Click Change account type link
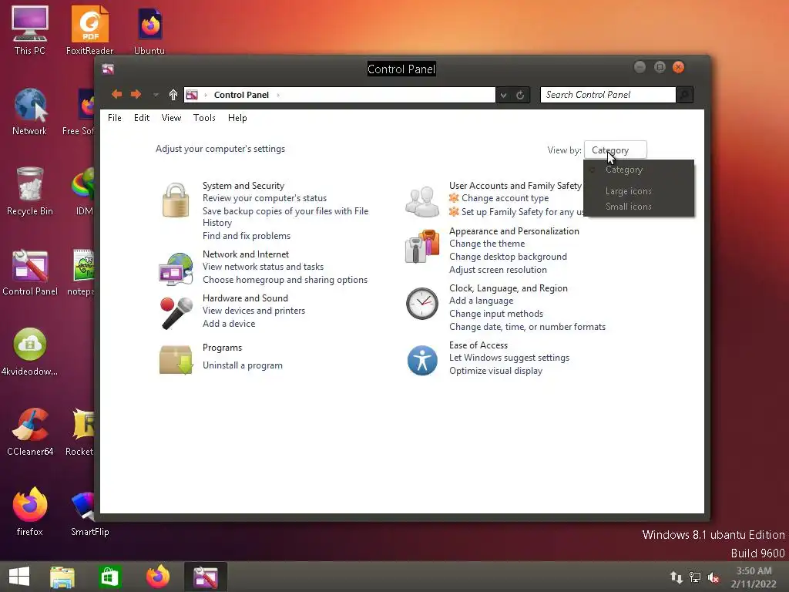This screenshot has width=789, height=592. (505, 198)
